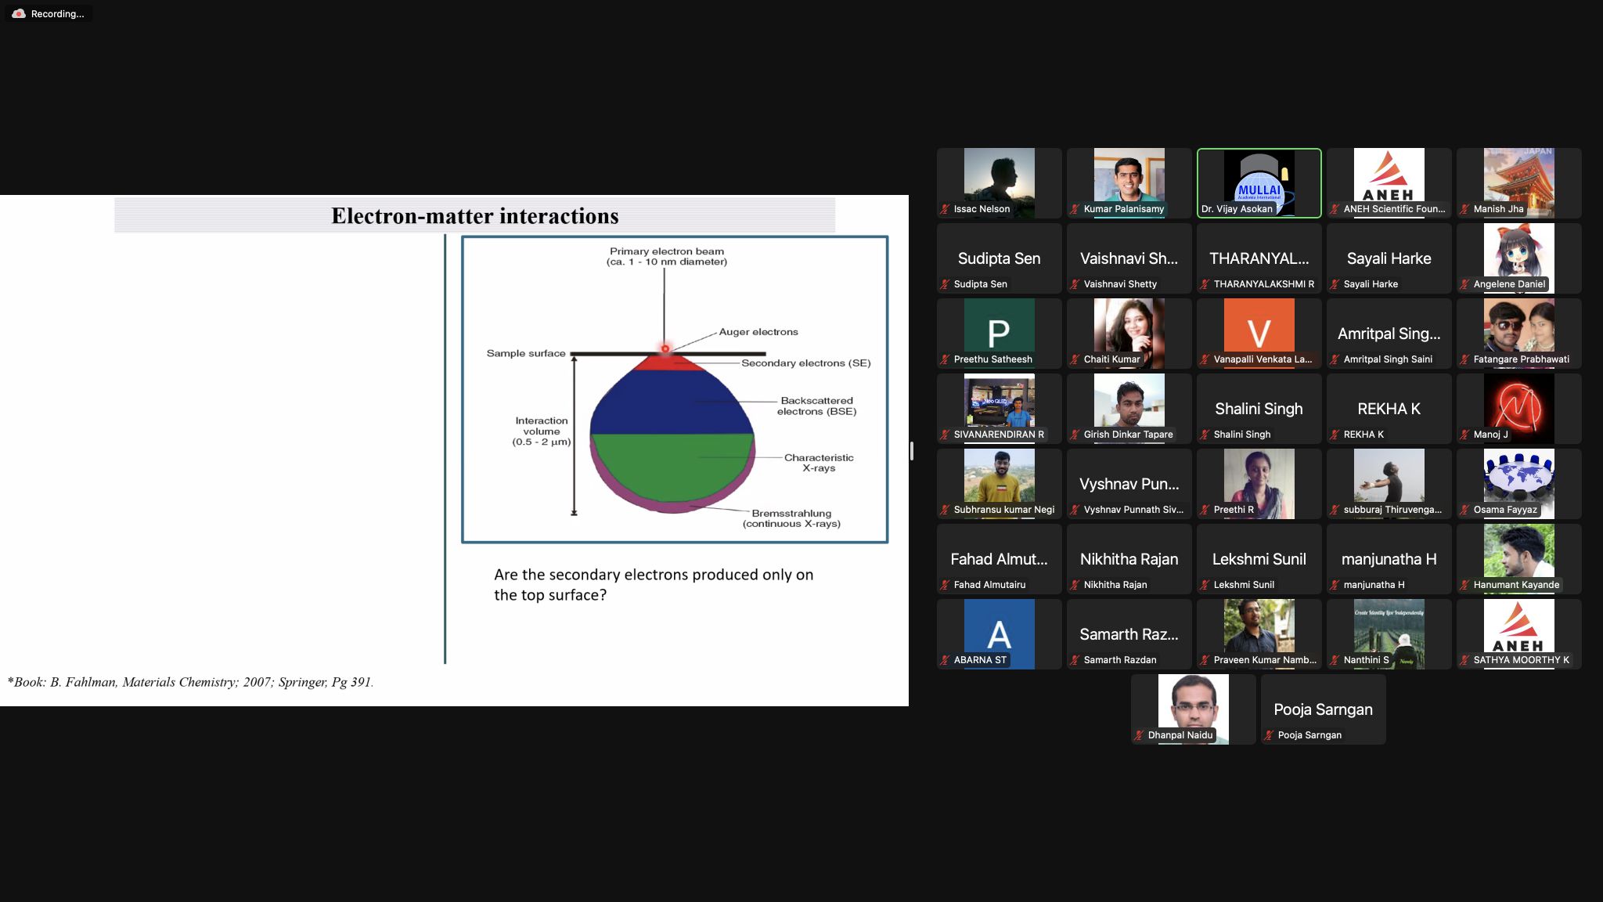Select Hanumant Kayande's participant tile
Image resolution: width=1603 pixels, height=902 pixels.
(1518, 555)
